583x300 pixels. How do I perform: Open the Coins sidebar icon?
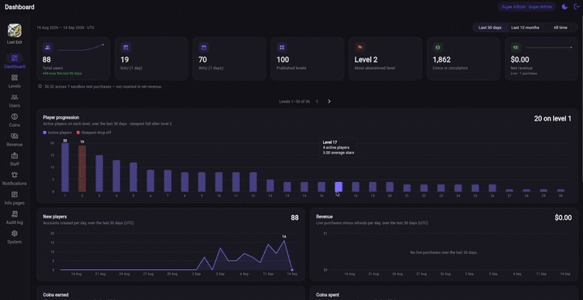pyautogui.click(x=15, y=116)
